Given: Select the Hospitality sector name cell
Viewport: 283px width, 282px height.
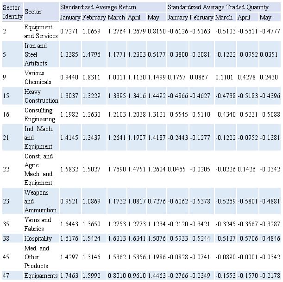Looking at the screenshot, I should pyautogui.click(x=38, y=238).
